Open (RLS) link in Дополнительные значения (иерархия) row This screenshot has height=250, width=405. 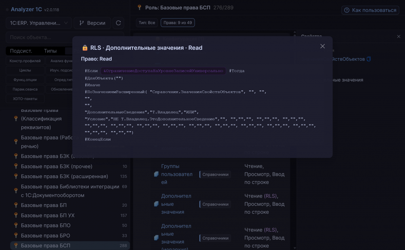271,230
